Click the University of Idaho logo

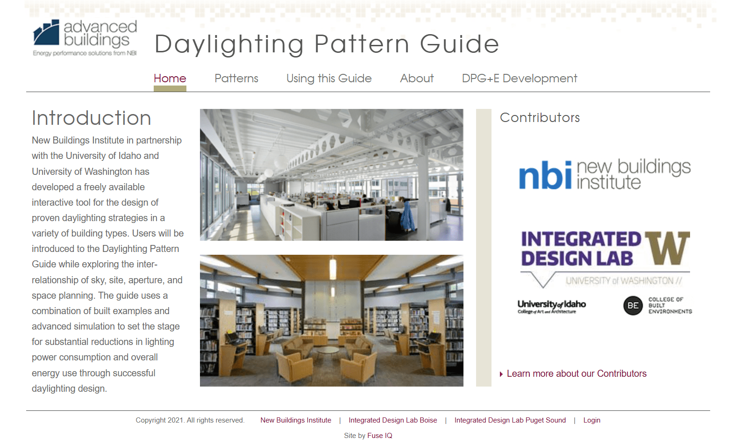pos(551,306)
